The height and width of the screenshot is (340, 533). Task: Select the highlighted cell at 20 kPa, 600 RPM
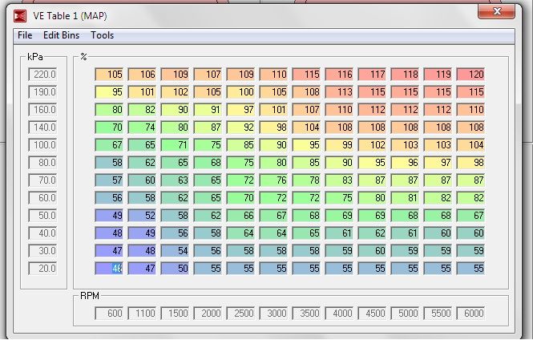[110, 269]
